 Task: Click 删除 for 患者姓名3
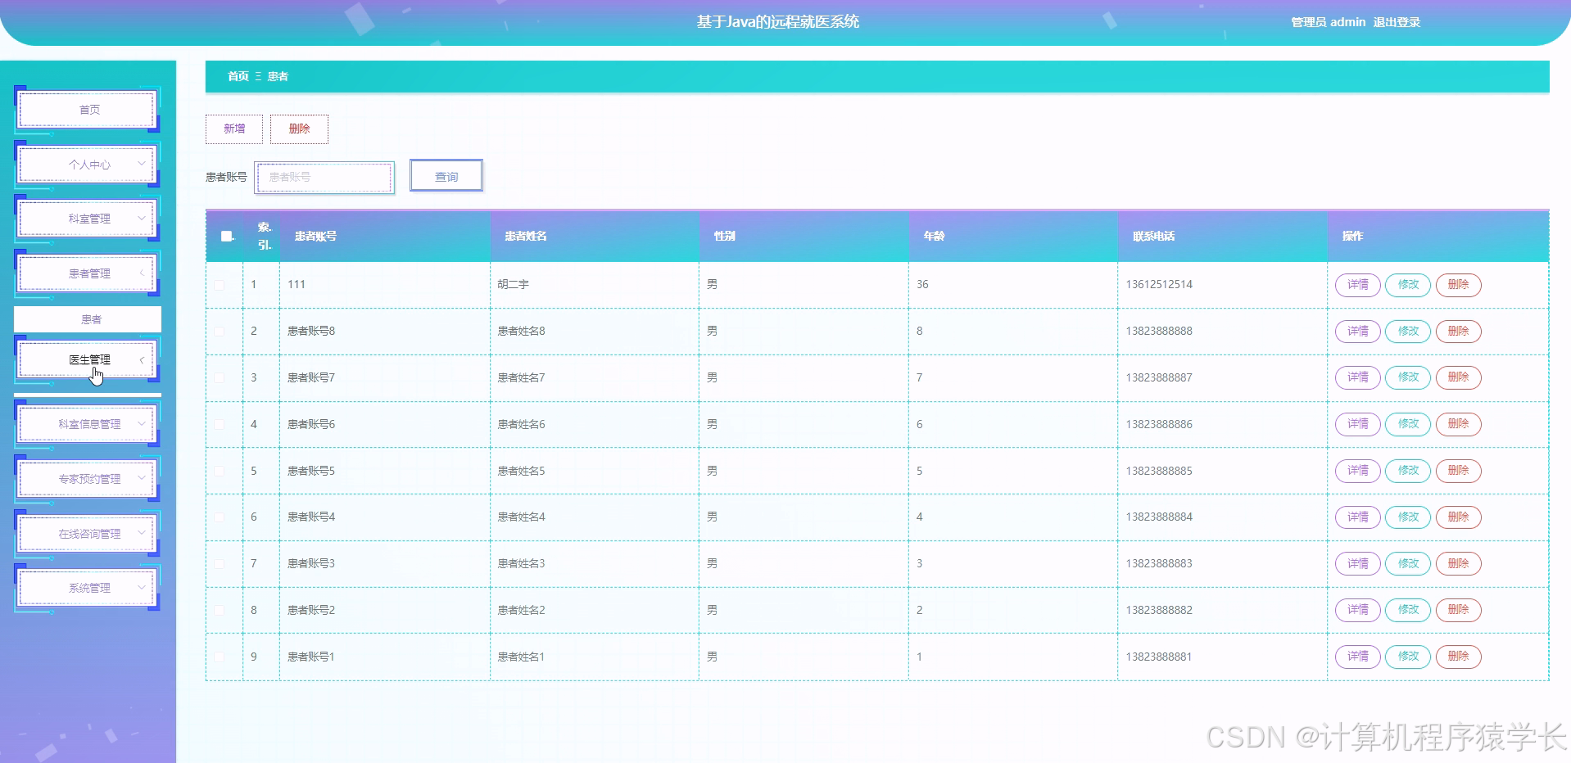click(1458, 564)
